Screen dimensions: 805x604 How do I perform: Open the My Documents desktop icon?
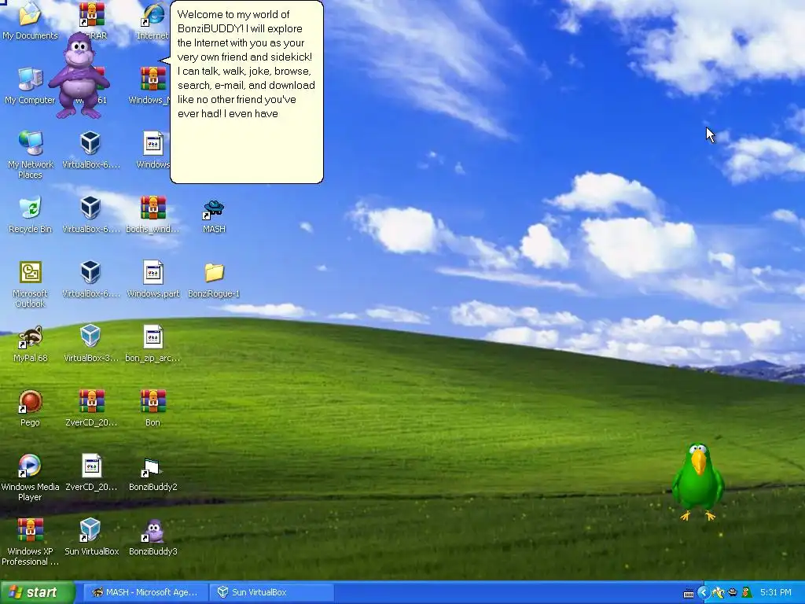(30, 21)
